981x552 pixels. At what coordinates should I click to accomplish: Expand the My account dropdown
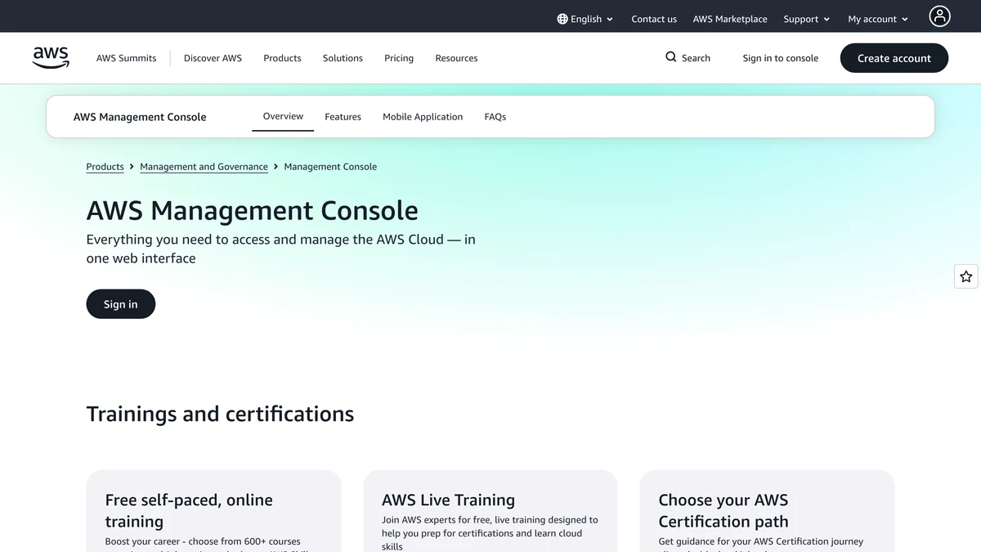click(x=878, y=19)
